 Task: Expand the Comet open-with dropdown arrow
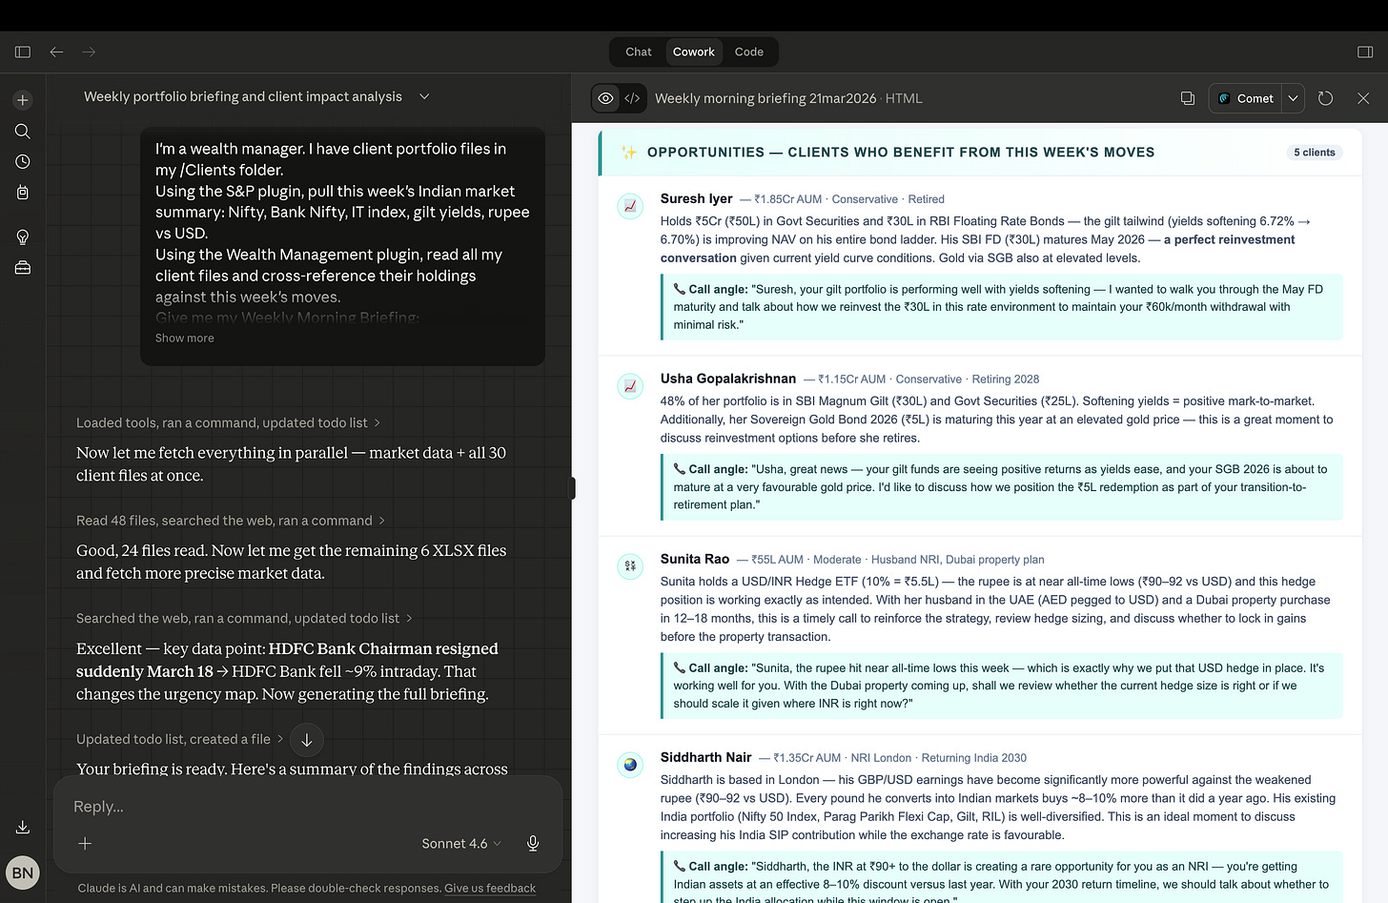coord(1293,98)
